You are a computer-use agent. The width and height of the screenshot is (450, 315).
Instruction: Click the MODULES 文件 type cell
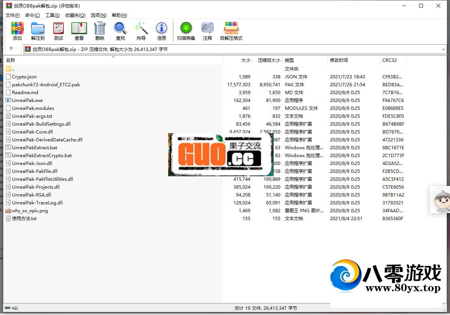click(301, 108)
